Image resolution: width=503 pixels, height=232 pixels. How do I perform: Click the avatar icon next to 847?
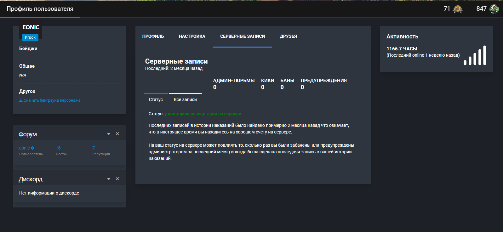tap(494, 9)
